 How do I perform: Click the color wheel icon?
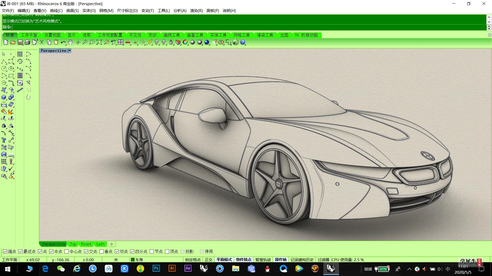coord(185,42)
